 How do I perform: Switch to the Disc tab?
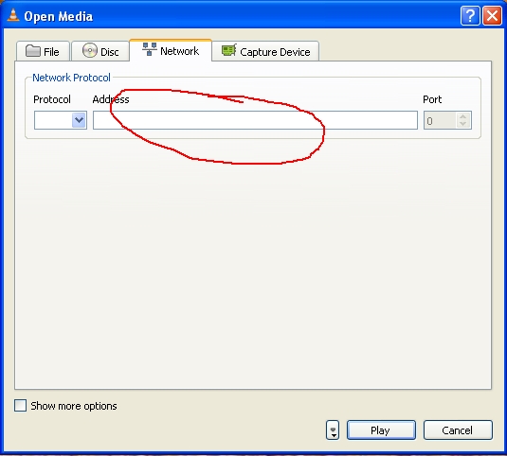pyautogui.click(x=100, y=51)
